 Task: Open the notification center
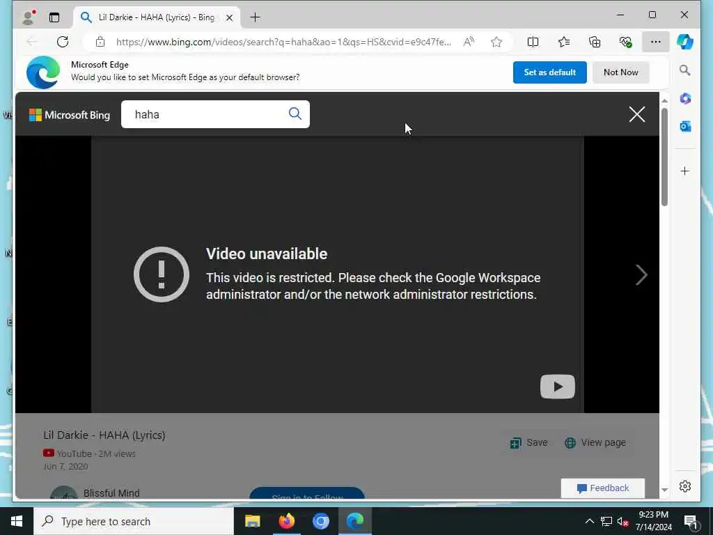(x=691, y=521)
